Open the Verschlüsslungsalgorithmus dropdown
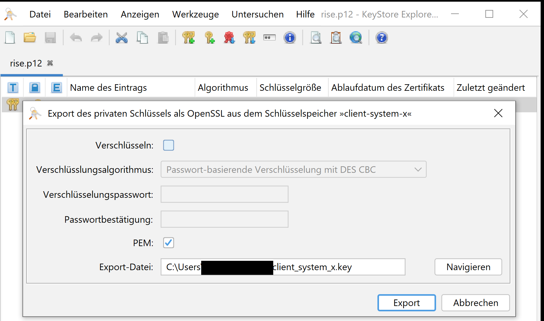The height and width of the screenshot is (321, 544). point(293,170)
